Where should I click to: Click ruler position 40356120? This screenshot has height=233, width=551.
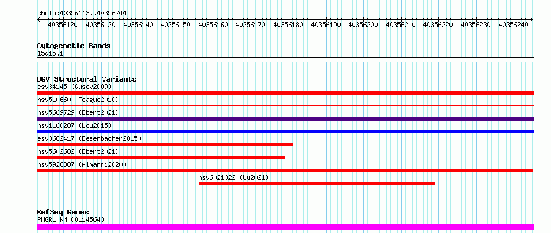point(63,25)
